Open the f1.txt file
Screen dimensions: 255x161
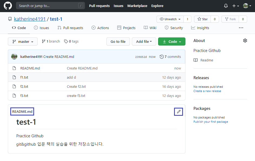pos(24,77)
